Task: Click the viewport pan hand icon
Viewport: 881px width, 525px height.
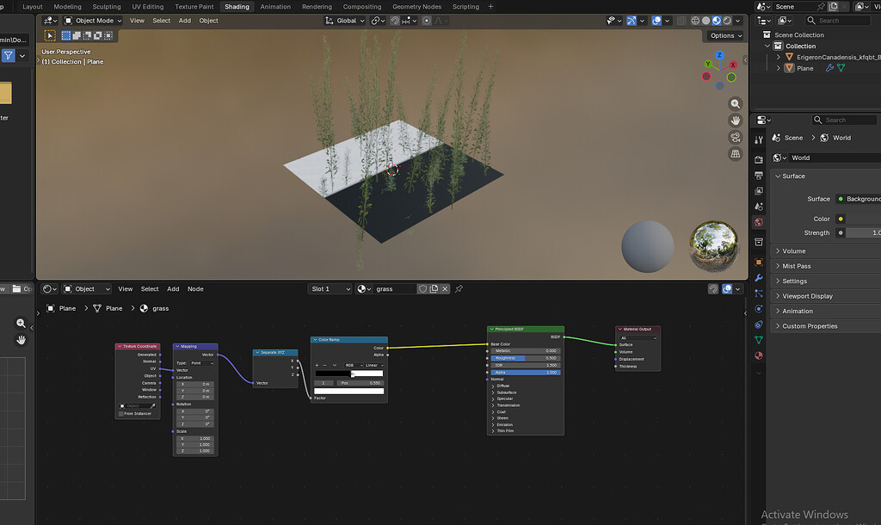Action: click(x=735, y=120)
